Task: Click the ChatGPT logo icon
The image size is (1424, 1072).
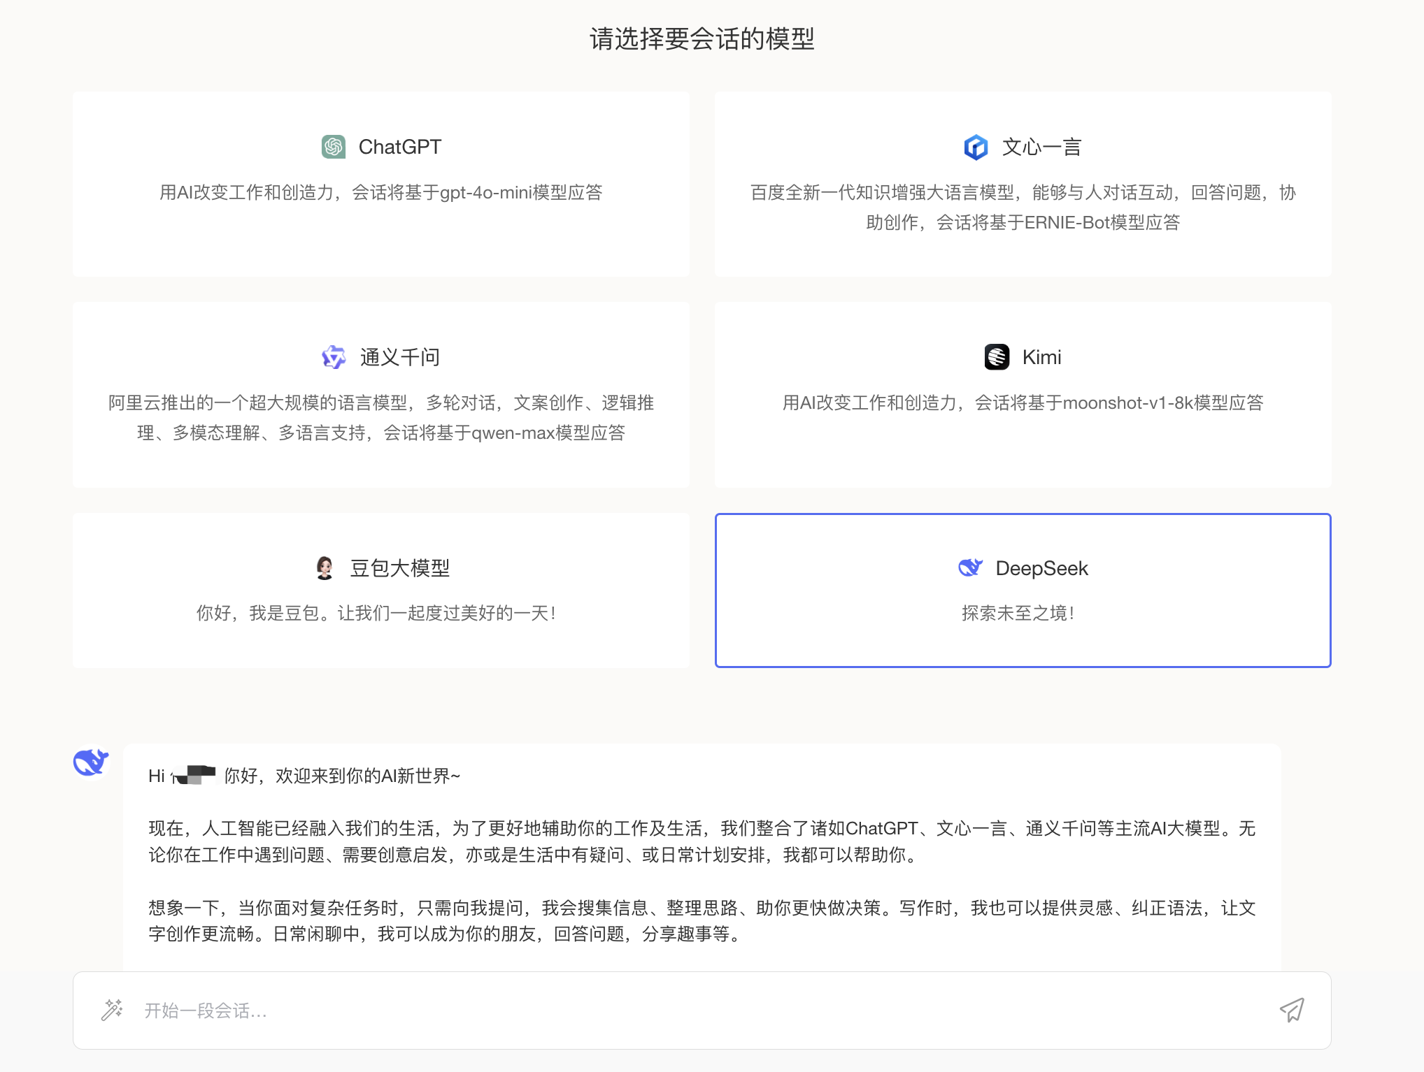Action: pyautogui.click(x=334, y=147)
